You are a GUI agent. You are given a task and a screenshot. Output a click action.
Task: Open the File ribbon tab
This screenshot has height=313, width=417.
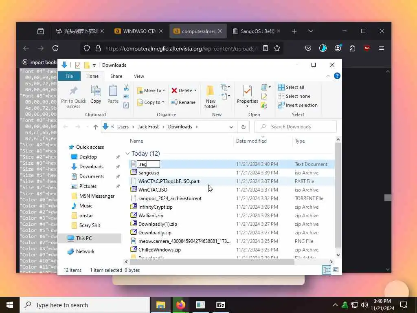click(x=69, y=76)
